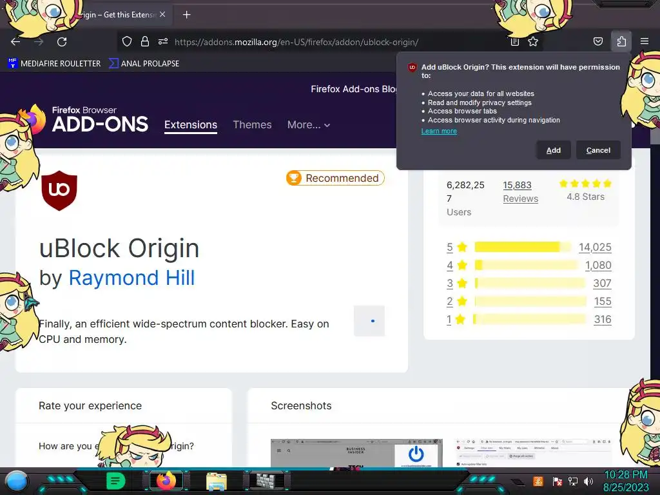Open the Learn more permissions link

[439, 131]
